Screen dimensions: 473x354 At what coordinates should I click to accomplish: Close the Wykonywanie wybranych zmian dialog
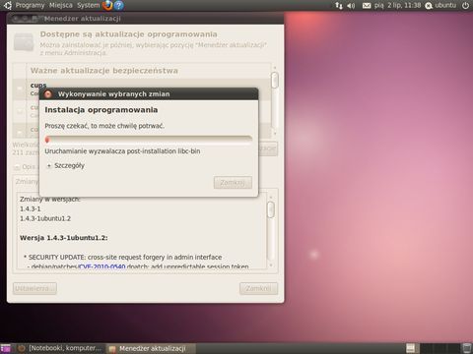48,94
